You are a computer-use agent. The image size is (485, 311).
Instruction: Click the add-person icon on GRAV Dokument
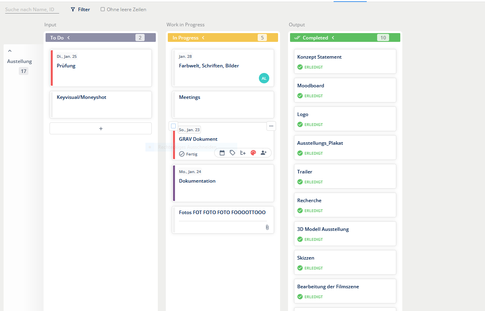coord(264,153)
